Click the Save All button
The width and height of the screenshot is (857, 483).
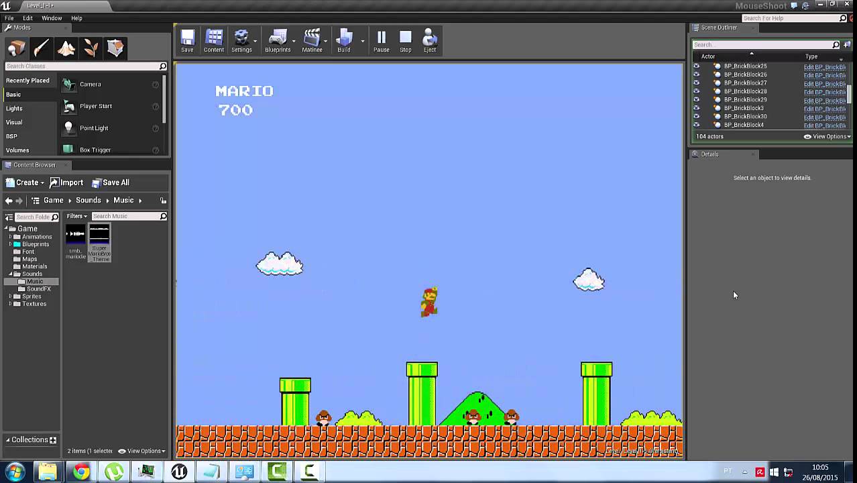[111, 182]
